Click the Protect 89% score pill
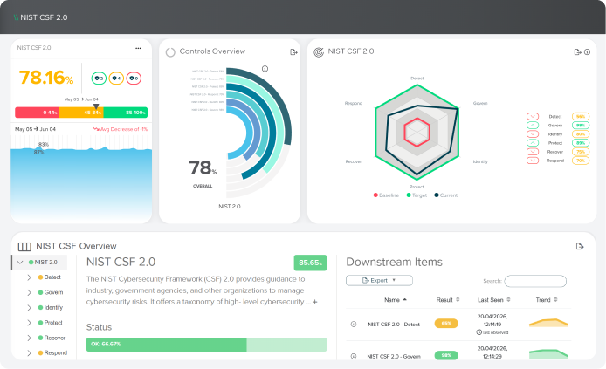 coord(581,143)
